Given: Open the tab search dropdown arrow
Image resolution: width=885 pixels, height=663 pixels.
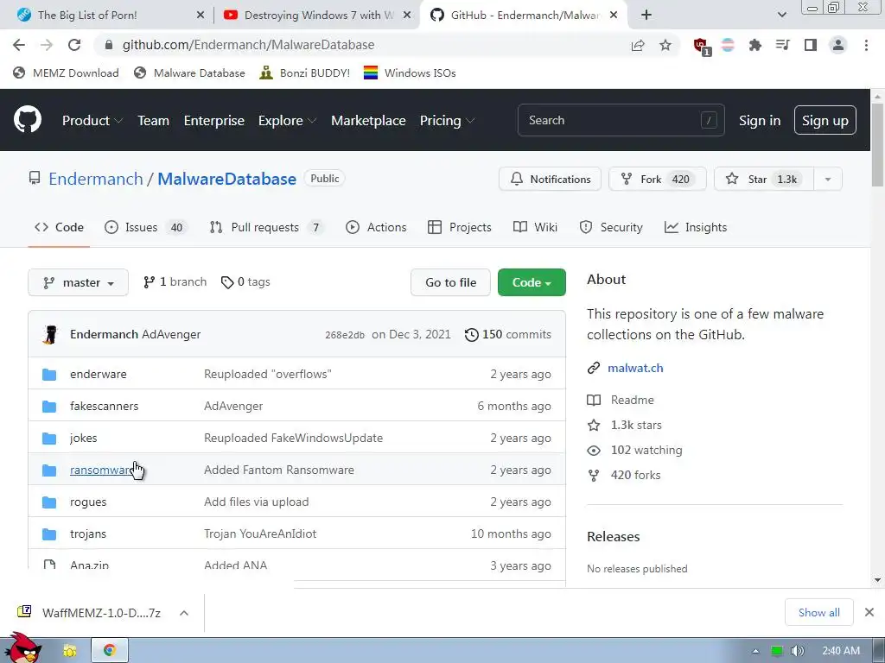Looking at the screenshot, I should (781, 15).
